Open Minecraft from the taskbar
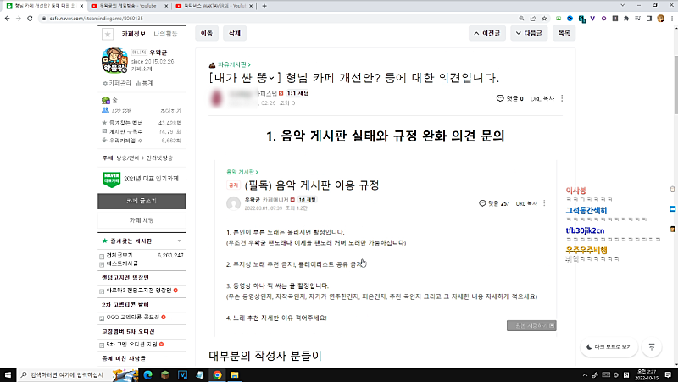This screenshot has width=678, height=382. click(164, 374)
